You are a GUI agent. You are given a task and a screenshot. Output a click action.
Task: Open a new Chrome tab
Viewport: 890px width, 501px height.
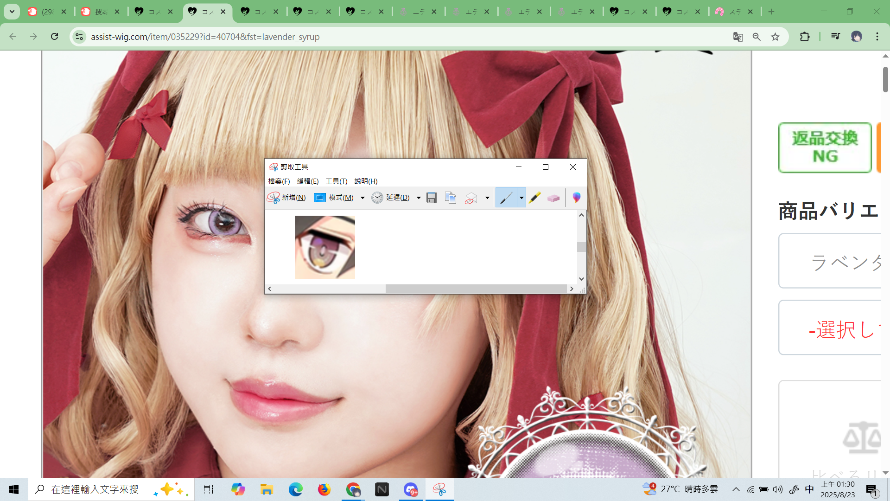pos(771,12)
